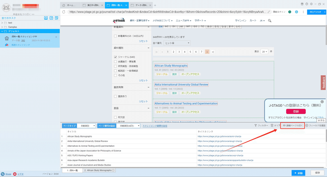
Task: Open the 表示 20 件 records dropdown
Action: [x=264, y=52]
